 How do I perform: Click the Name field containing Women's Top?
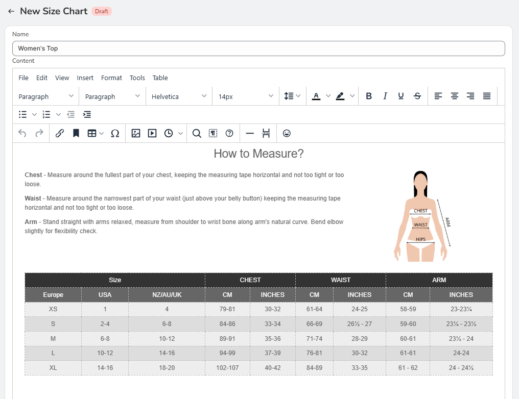point(258,48)
